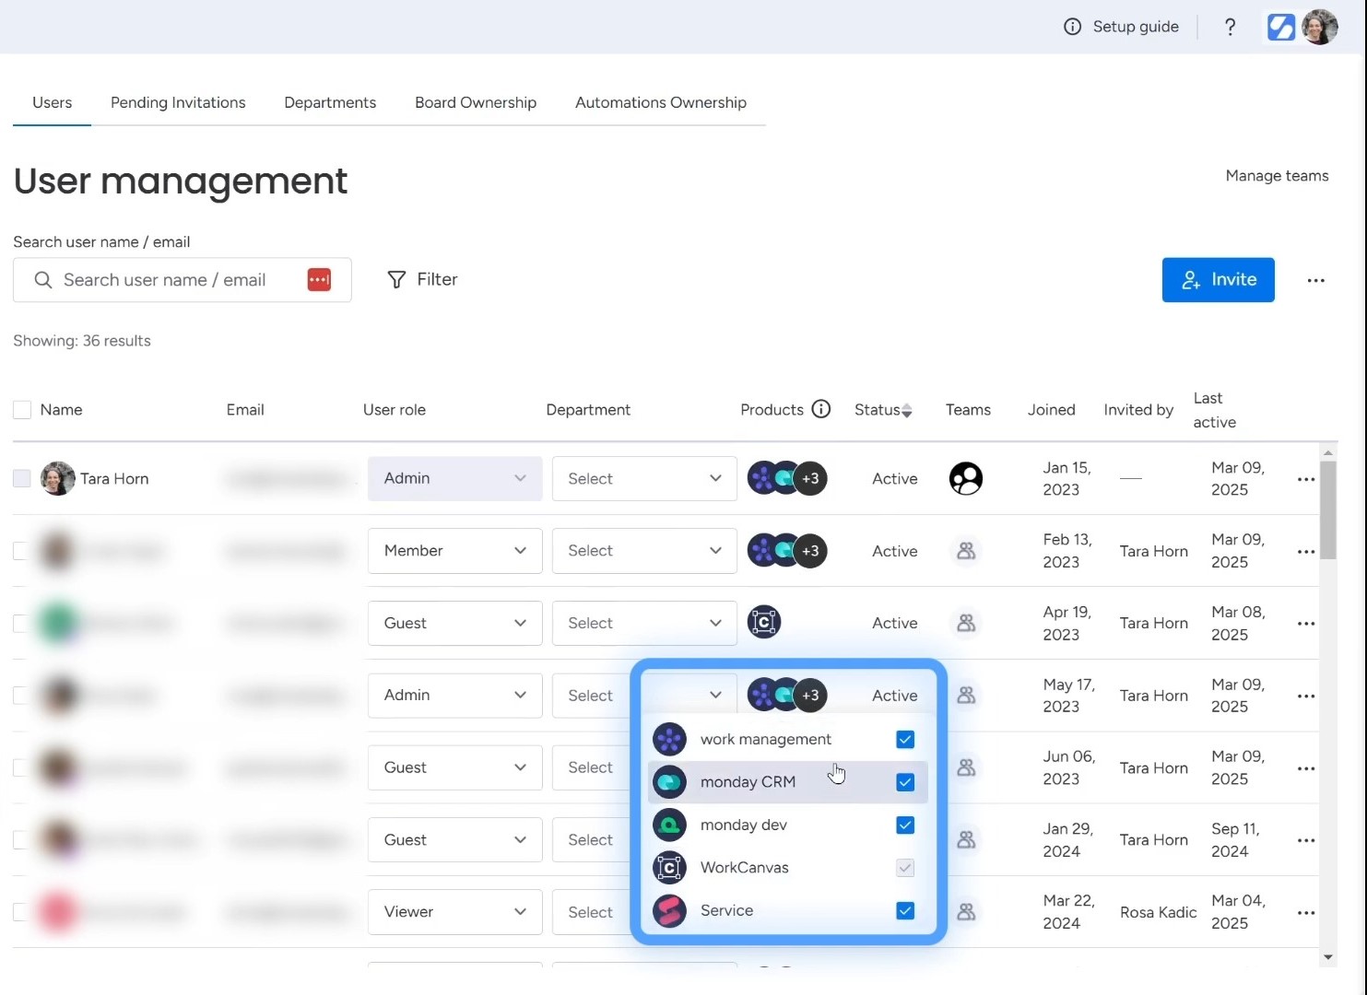
Task: Click the teams icon in the May 17, 2023 row
Action: tap(966, 696)
